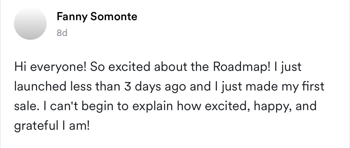Click the "8d" post timestamp
The width and height of the screenshot is (350, 148).
62,33
